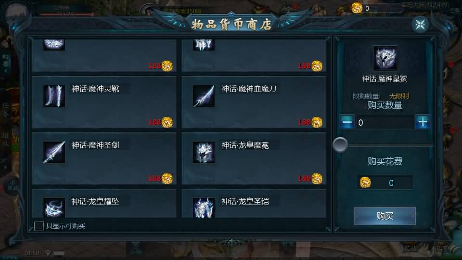Select the 神话·龙皇圣铠 armor icon
Image resolution: width=462 pixels, height=260 pixels.
click(204, 208)
